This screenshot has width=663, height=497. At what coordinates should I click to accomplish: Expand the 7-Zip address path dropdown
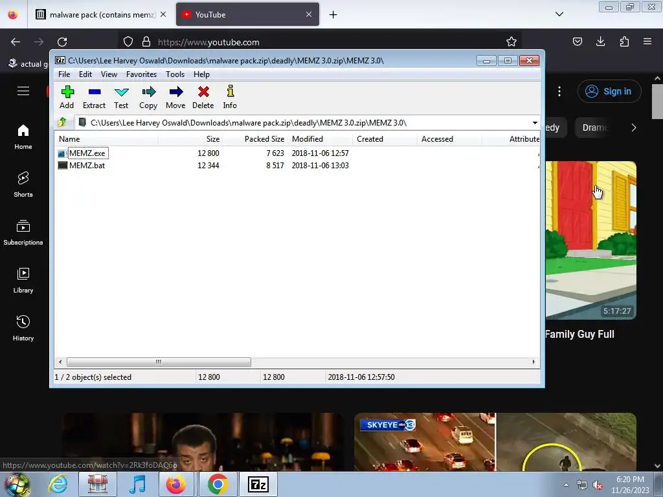pyautogui.click(x=535, y=123)
